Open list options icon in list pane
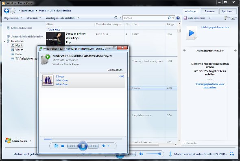 coord(226,18)
